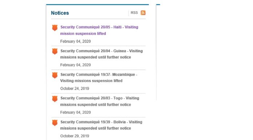Click the vertical divider right of Notices panel
Image resolution: width=253 pixels, height=140 pixels.
tap(156, 52)
